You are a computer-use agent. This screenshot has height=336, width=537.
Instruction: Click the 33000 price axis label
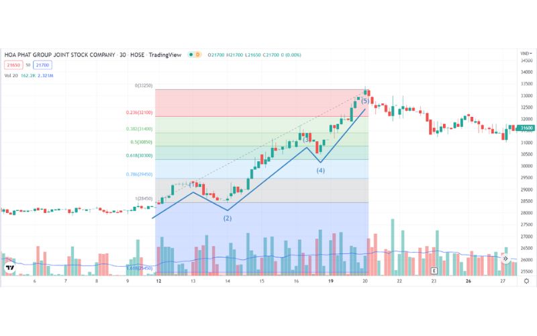(527, 95)
